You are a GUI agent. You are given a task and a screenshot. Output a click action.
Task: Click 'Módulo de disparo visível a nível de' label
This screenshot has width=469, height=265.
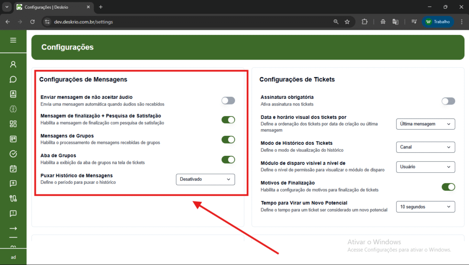(303, 163)
